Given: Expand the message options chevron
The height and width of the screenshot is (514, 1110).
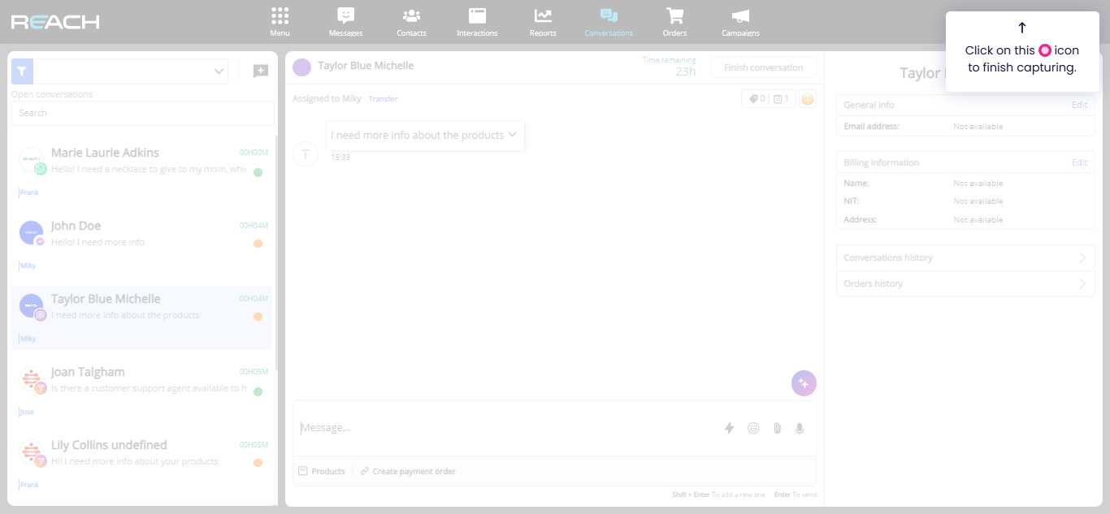Looking at the screenshot, I should pyautogui.click(x=513, y=135).
